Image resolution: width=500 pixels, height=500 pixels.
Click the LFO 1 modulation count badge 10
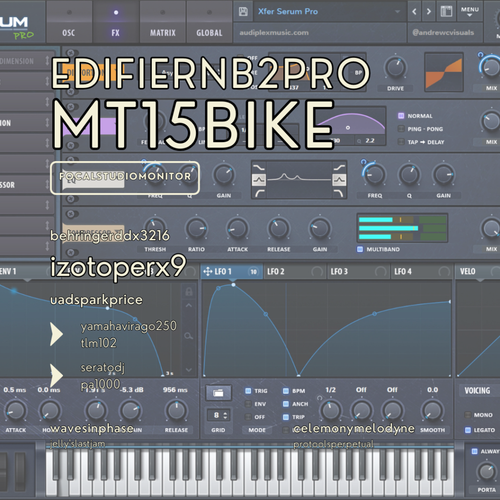click(x=253, y=271)
